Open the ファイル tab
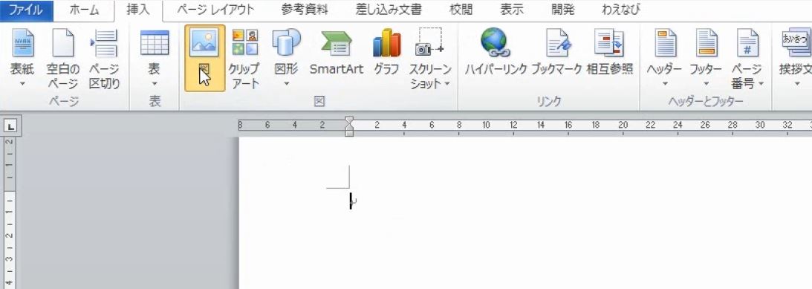This screenshot has height=289, width=812. tap(26, 10)
